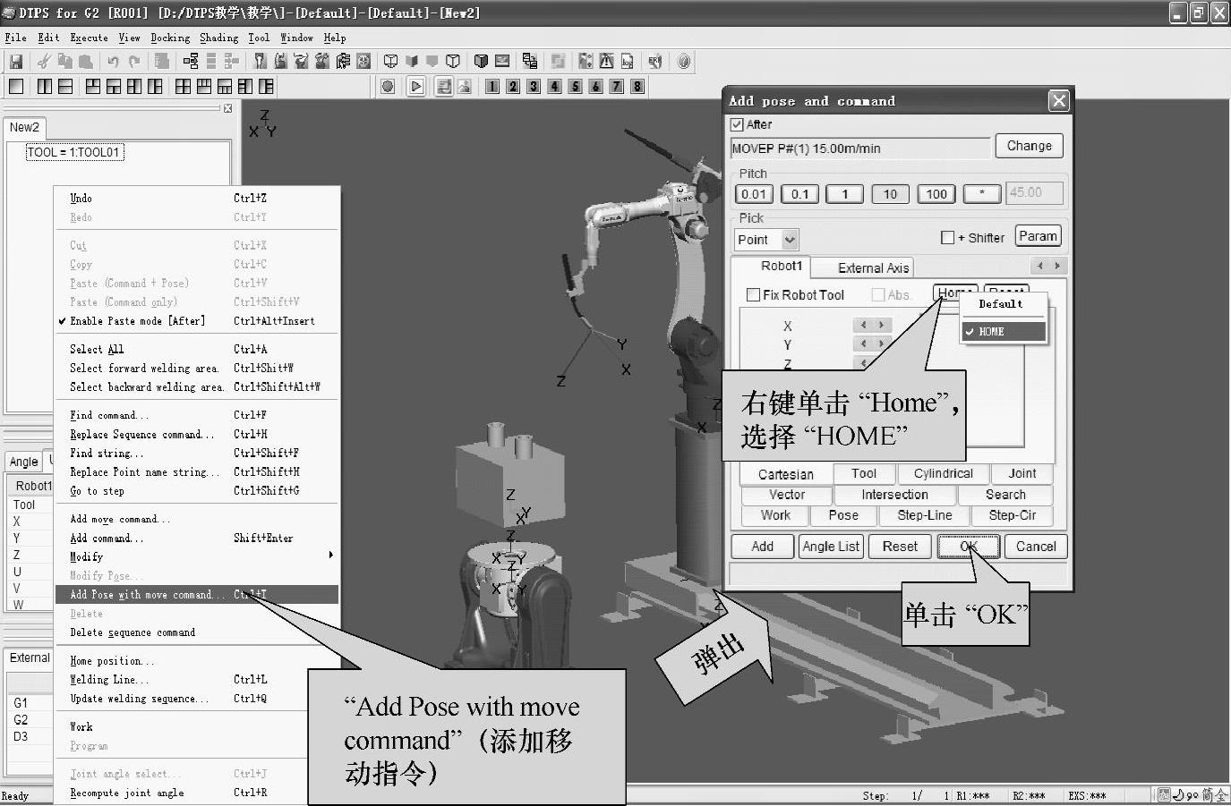The width and height of the screenshot is (1231, 806).
Task: Set pitch to 0.01
Action: pos(754,194)
